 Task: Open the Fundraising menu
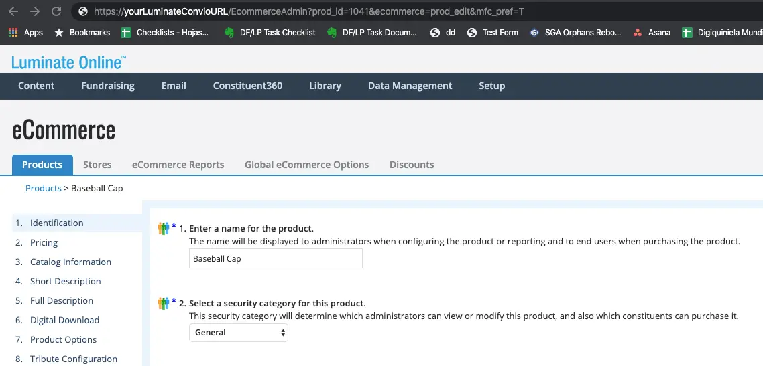point(108,86)
